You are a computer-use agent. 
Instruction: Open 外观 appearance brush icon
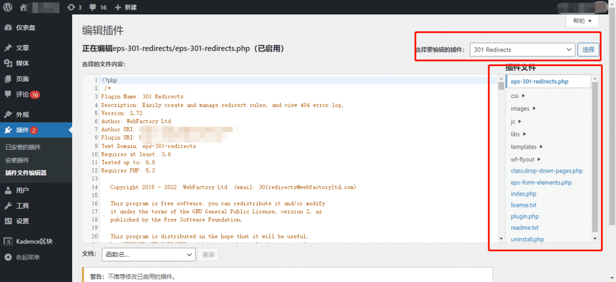8,115
